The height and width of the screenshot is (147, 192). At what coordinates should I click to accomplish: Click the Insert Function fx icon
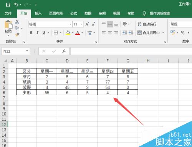(x=64, y=51)
